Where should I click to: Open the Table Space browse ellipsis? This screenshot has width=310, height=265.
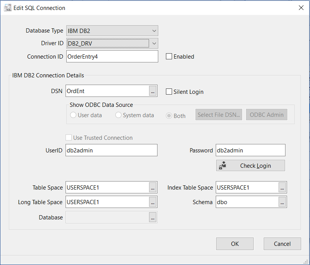[x=153, y=187]
